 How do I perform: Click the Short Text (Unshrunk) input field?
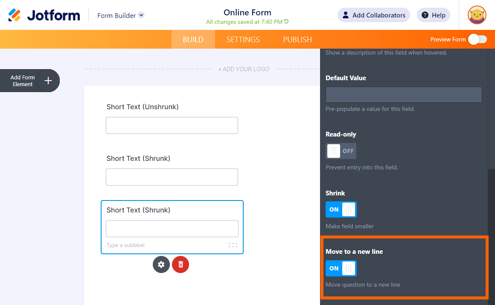click(172, 125)
